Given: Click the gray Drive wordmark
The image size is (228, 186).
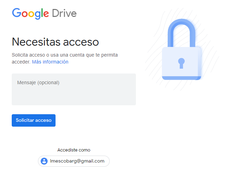Looking at the screenshot, I should coord(64,13).
